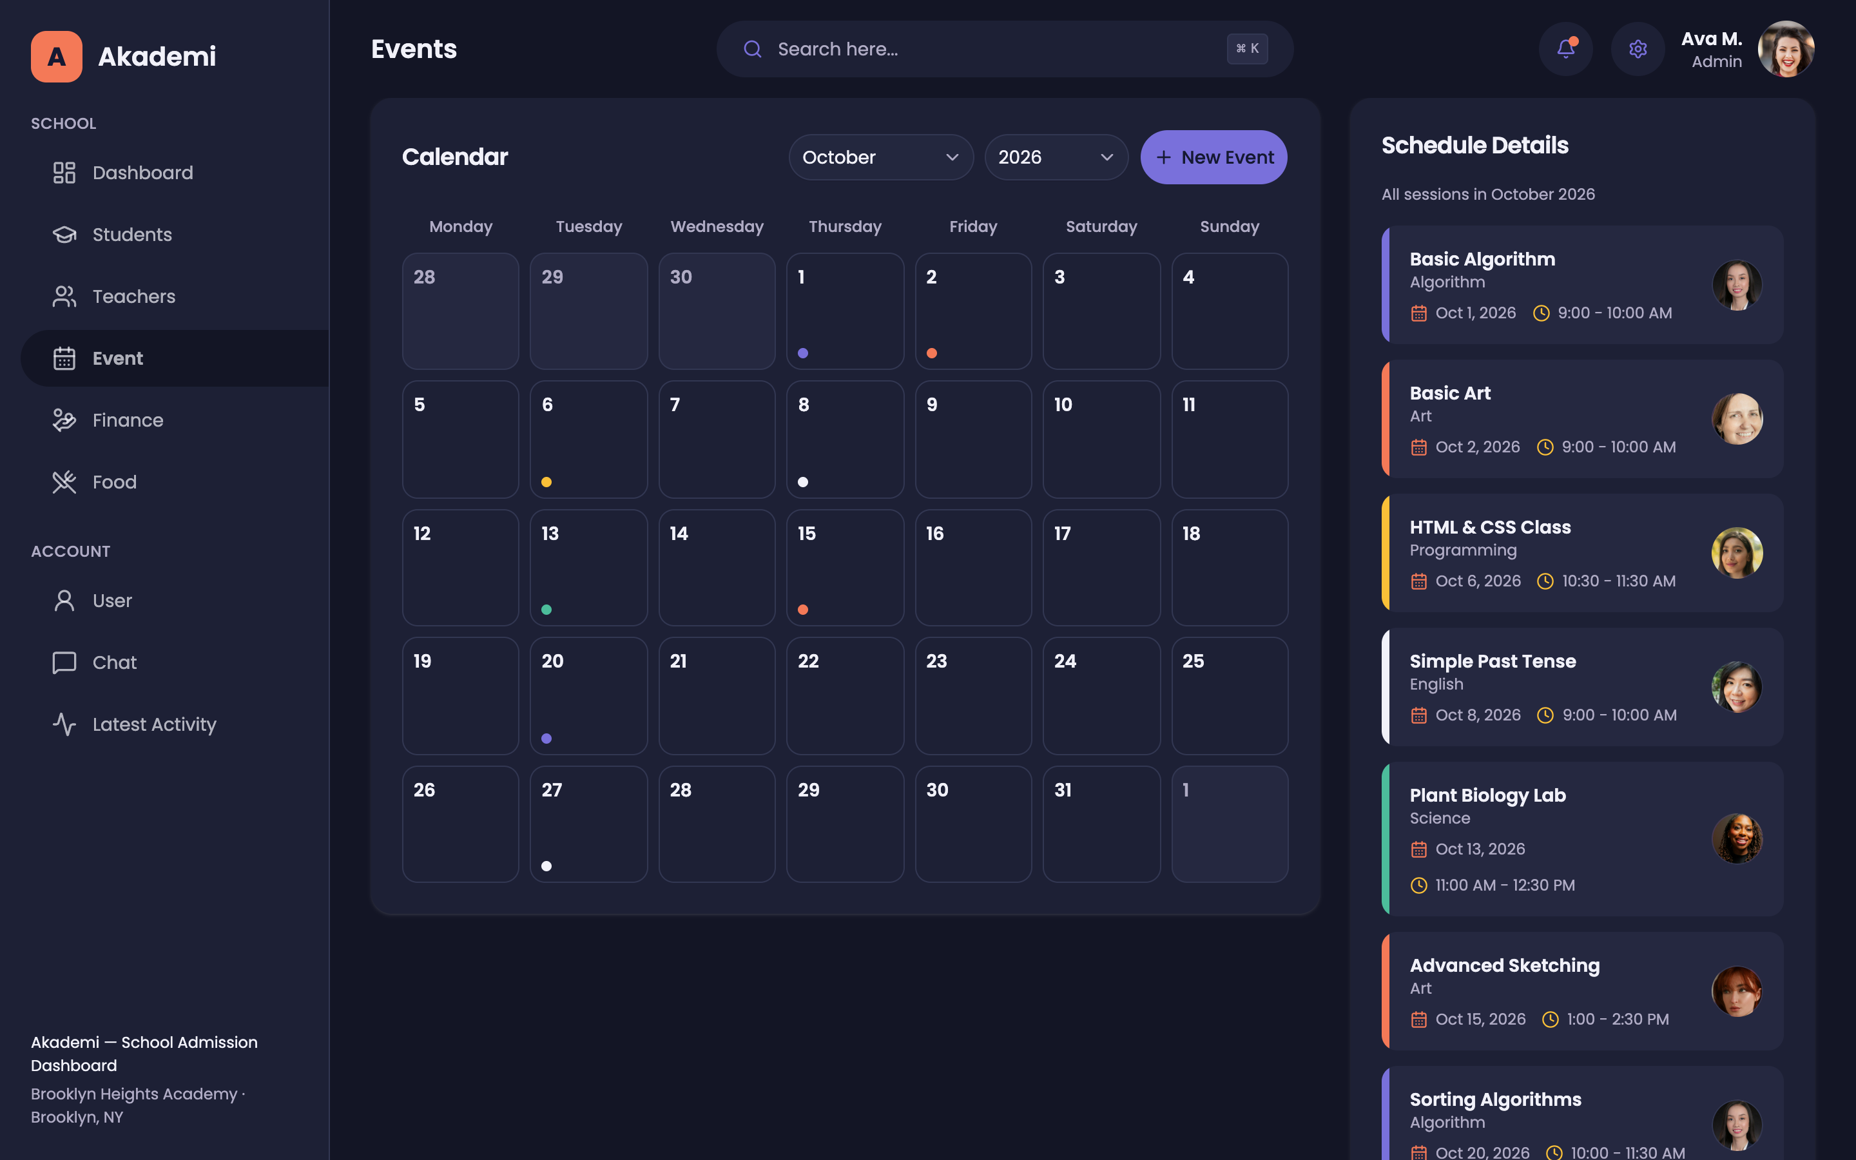Click the Advanced Sketching teacher avatar
The height and width of the screenshot is (1160, 1856).
coord(1736,991)
